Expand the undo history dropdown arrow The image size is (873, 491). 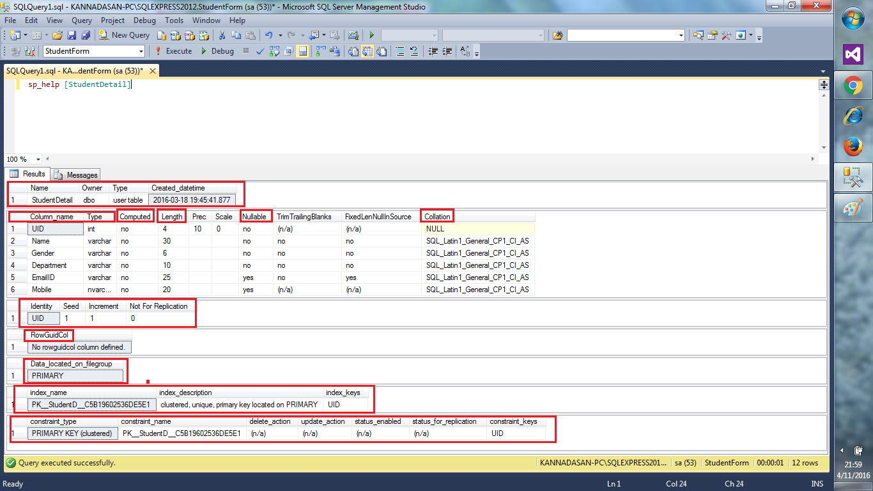coord(280,35)
